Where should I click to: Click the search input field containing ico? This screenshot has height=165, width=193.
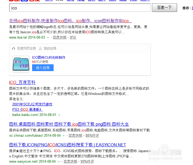80,8
